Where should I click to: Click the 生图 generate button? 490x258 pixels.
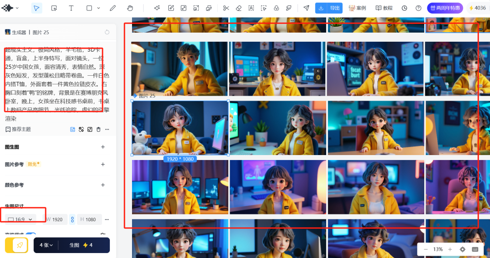point(81,245)
